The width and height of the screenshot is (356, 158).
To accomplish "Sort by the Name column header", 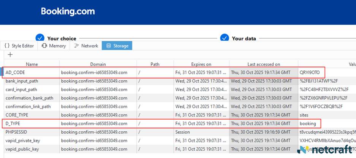I will click(x=32, y=64).
